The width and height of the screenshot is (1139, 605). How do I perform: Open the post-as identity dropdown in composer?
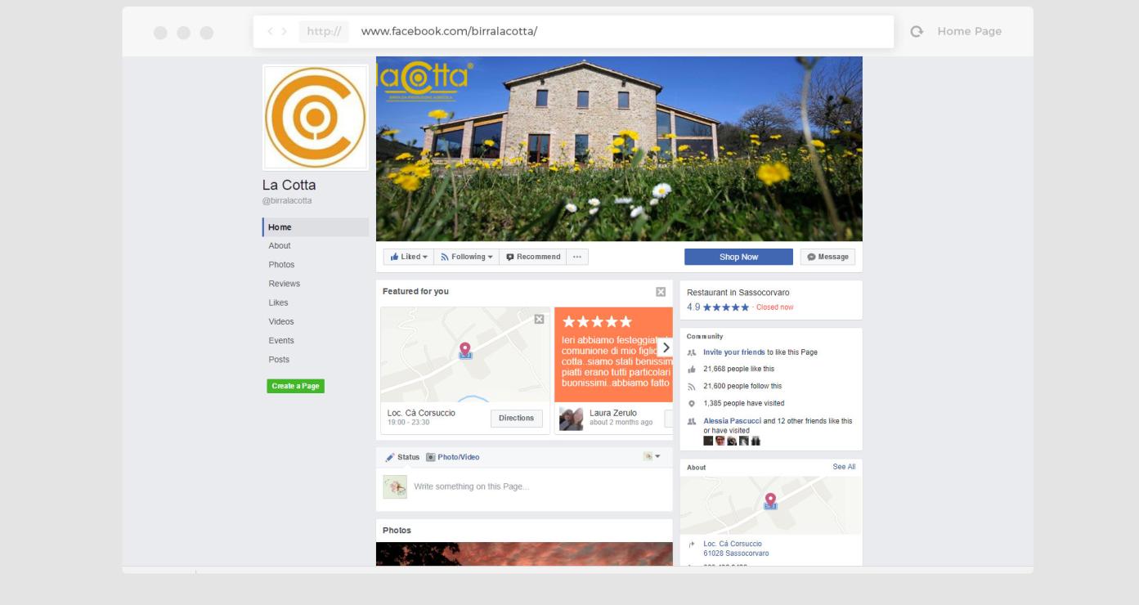point(652,456)
